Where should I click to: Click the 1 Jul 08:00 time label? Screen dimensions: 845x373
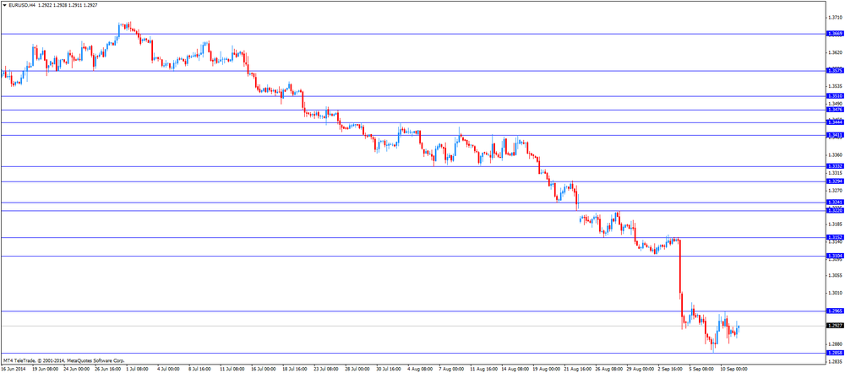pos(139,370)
